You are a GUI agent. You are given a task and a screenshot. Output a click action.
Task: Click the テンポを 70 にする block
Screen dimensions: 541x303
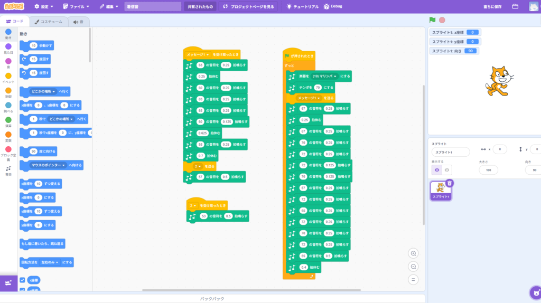coord(311,88)
